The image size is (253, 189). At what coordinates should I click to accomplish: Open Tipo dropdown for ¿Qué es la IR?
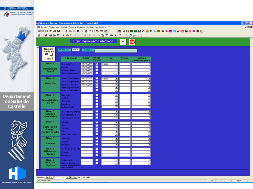(116, 64)
